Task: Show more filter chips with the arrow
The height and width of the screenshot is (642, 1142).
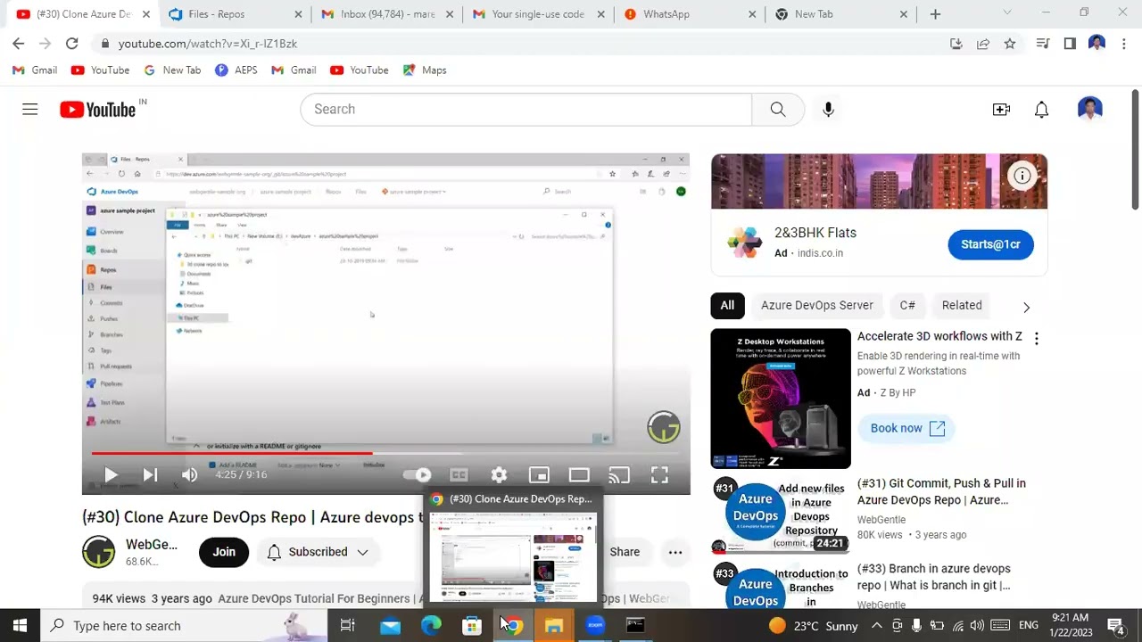Action: coord(1026,307)
